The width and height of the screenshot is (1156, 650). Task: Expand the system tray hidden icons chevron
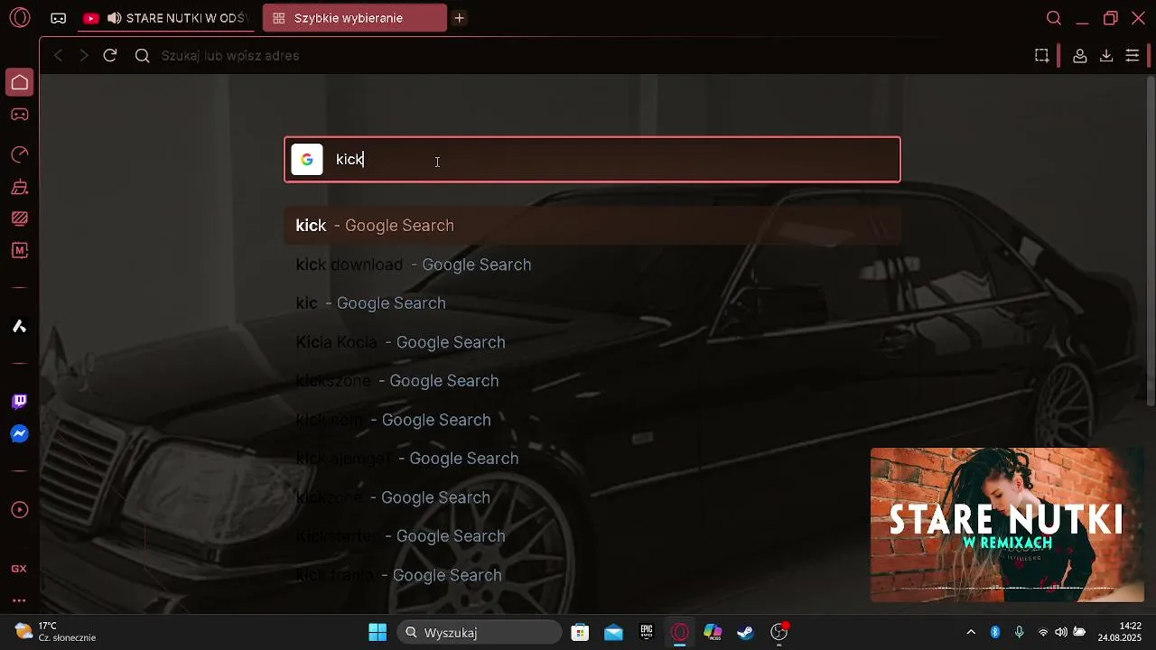tap(971, 632)
